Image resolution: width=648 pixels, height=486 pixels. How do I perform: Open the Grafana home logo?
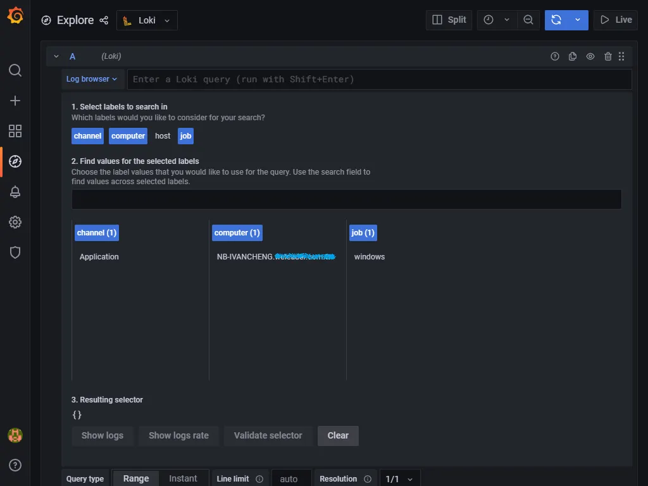click(x=15, y=16)
